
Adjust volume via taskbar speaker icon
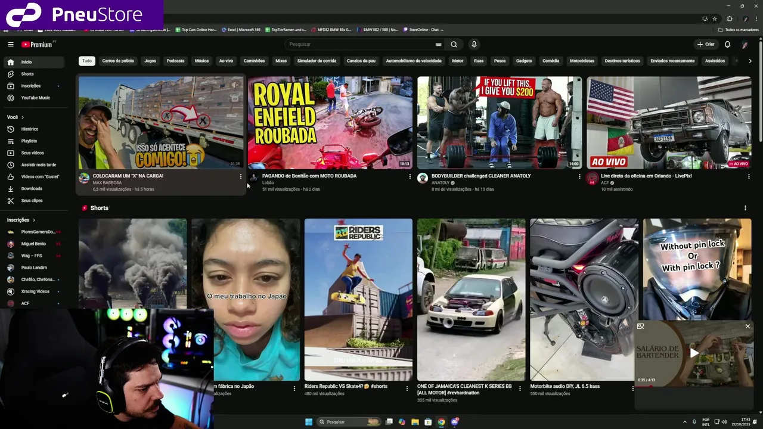(x=725, y=422)
